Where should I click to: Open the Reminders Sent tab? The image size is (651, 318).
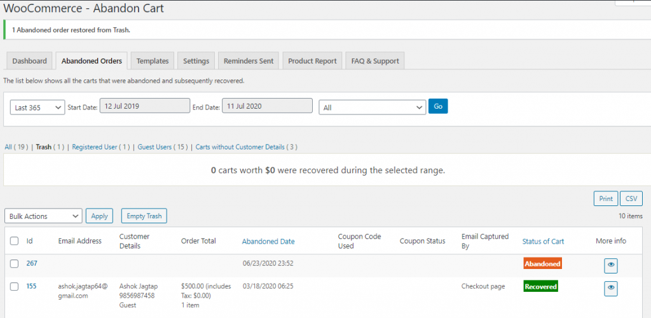click(249, 61)
